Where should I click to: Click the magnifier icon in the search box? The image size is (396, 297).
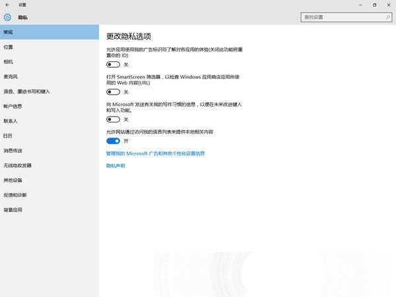[x=387, y=17]
